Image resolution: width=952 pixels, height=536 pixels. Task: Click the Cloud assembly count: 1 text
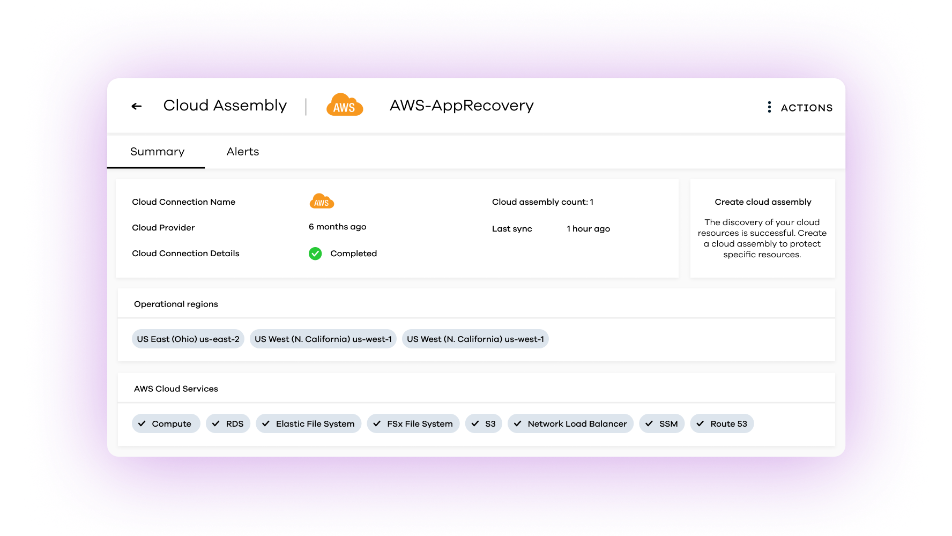[x=542, y=202]
